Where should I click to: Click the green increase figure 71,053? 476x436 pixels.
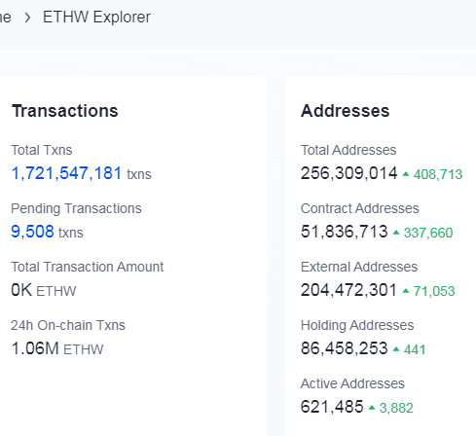coord(434,291)
